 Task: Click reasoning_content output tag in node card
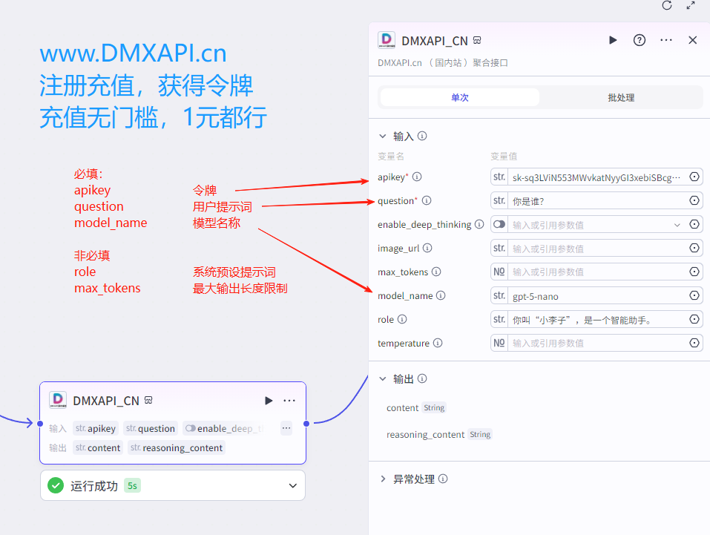(x=177, y=447)
